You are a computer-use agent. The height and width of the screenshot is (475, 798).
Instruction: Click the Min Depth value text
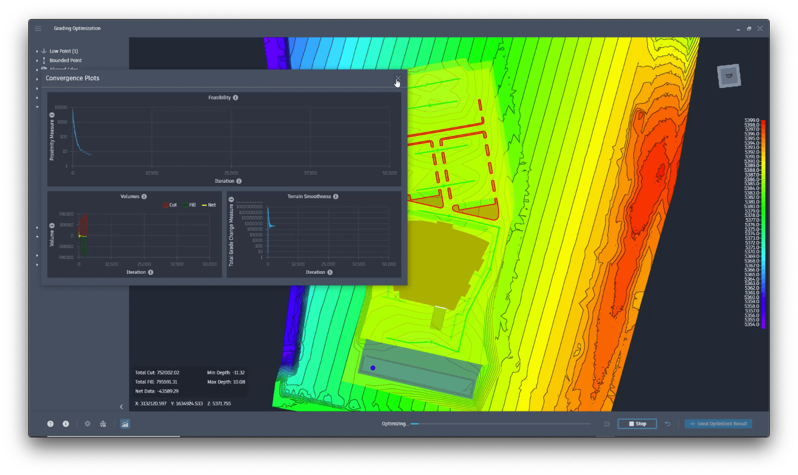(226, 373)
